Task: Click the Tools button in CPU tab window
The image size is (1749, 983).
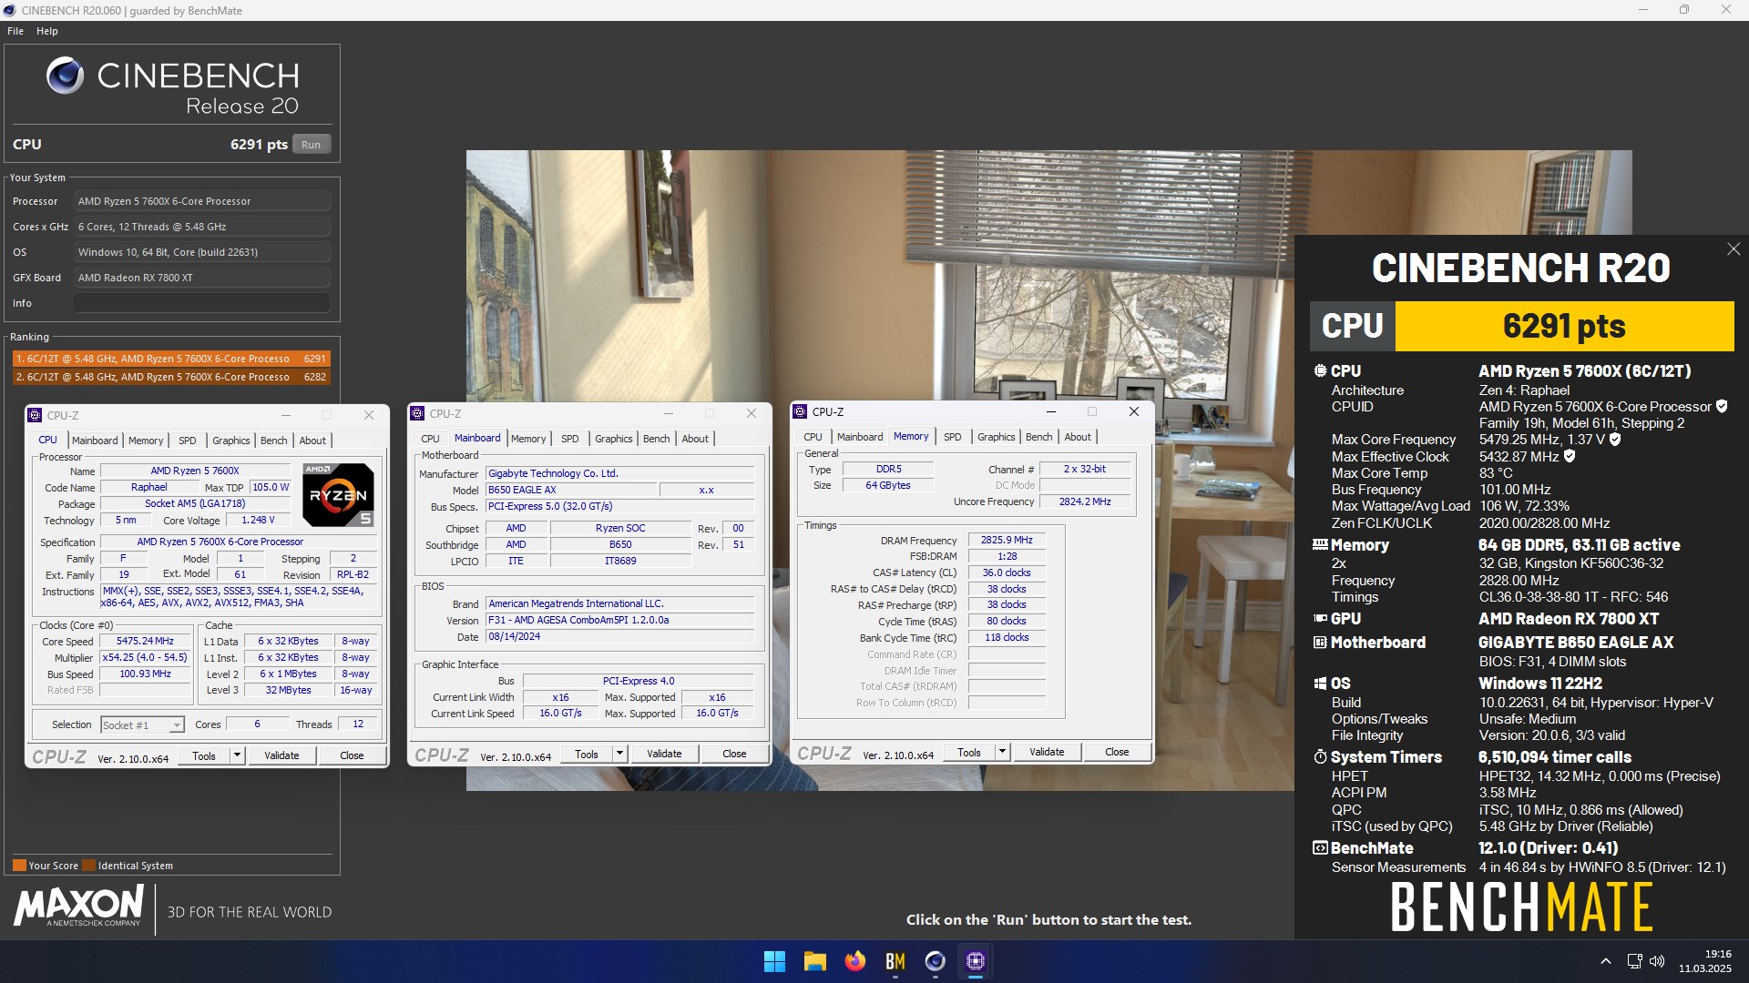Action: point(204,755)
